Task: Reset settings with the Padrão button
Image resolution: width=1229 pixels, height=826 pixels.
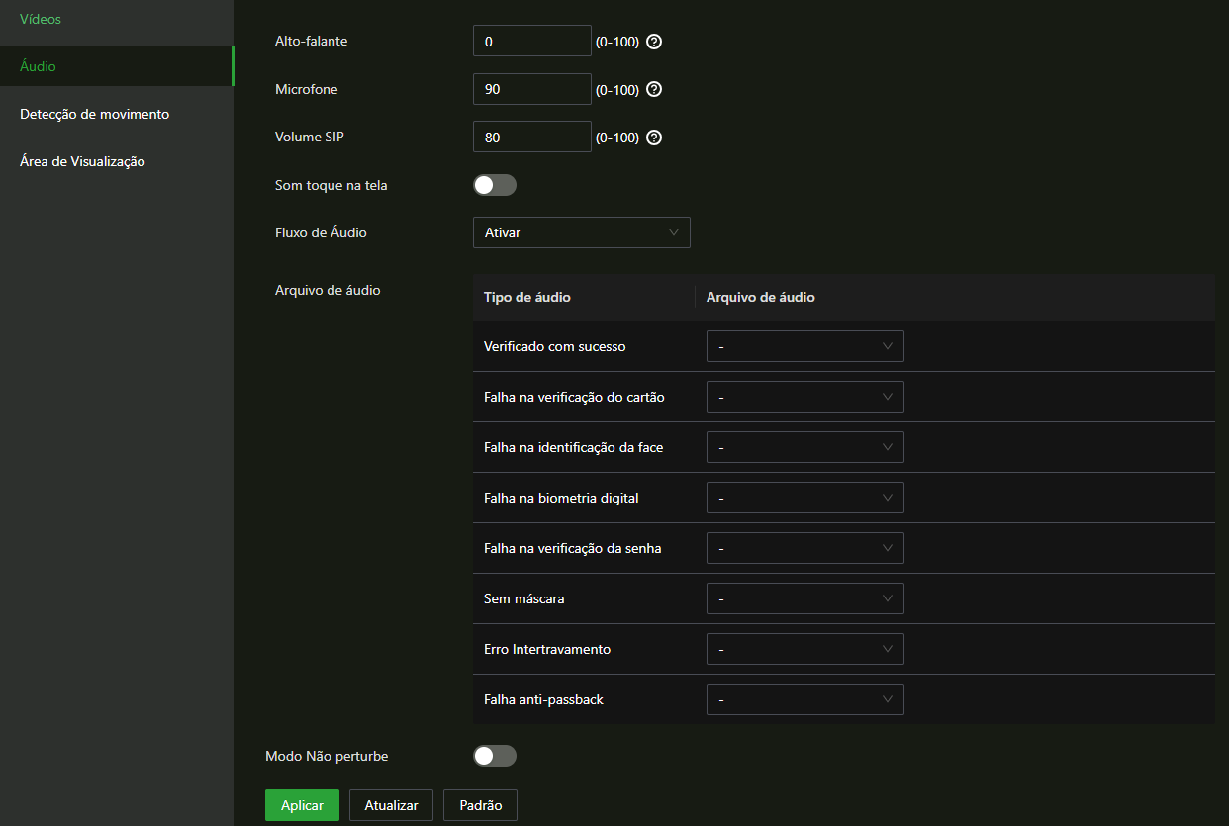Action: pyautogui.click(x=480, y=805)
